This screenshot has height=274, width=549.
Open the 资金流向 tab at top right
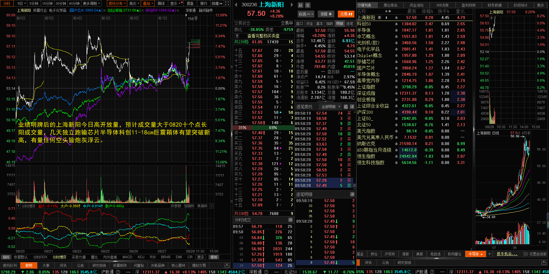(x=416, y=5)
